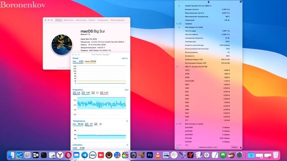Collapse the Nuvoton sensor chip section
This screenshot has height=161, width=287.
click(177, 67)
